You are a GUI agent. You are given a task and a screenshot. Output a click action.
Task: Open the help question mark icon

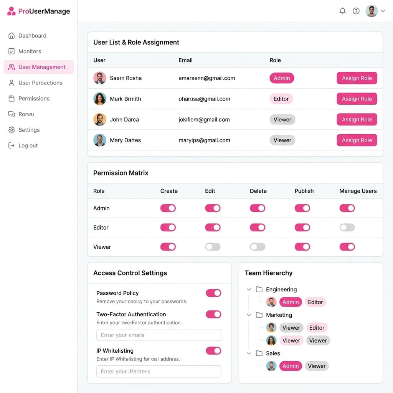(x=356, y=11)
